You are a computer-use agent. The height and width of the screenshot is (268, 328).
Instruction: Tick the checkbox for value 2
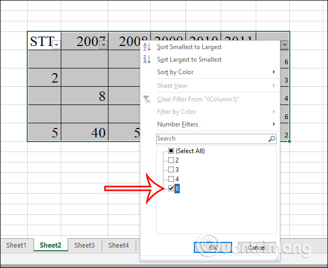(x=171, y=160)
